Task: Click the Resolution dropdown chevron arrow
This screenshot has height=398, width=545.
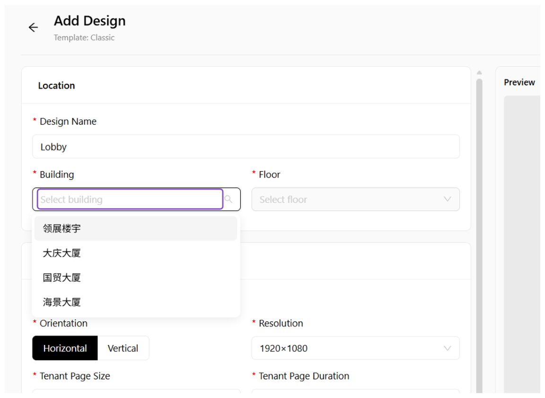Action: click(448, 348)
